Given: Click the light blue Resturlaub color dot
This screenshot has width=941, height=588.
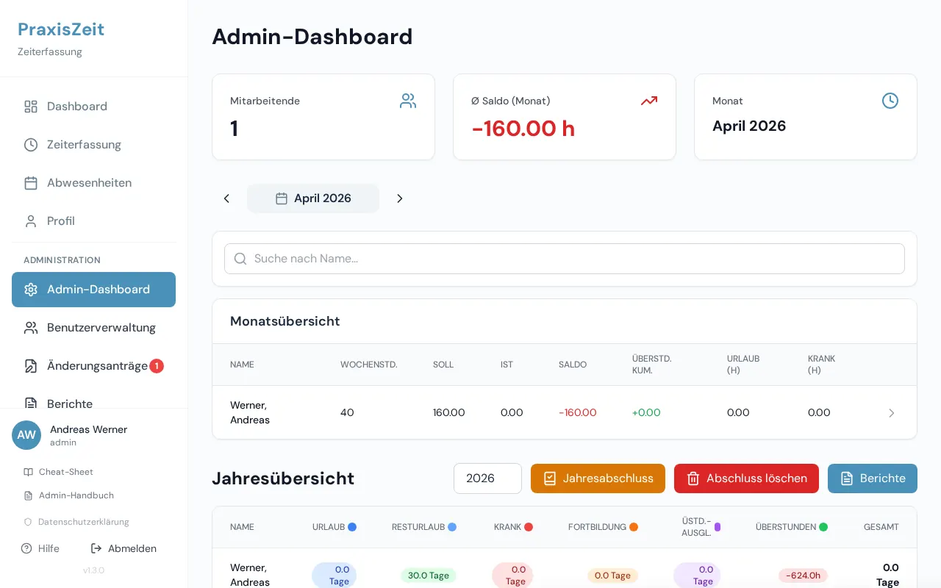Looking at the screenshot, I should click(452, 527).
